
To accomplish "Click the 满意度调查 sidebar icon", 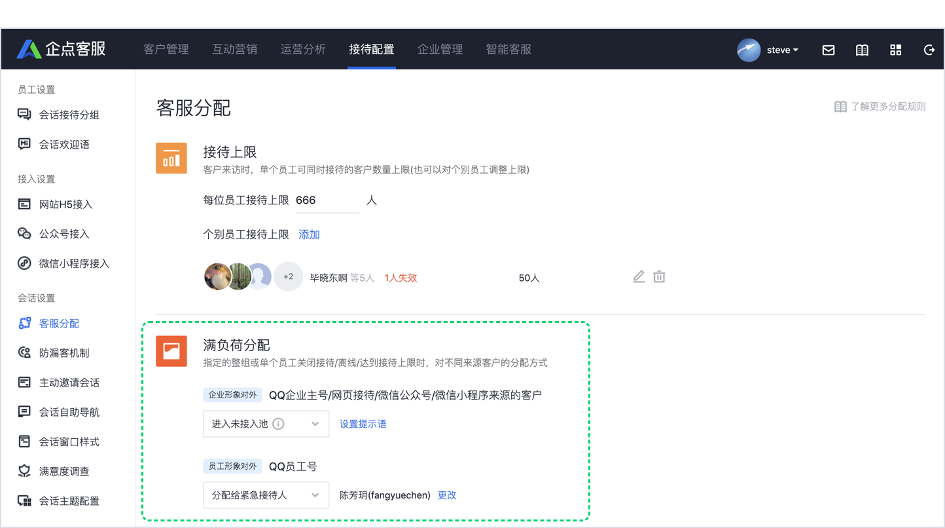I will coord(24,471).
